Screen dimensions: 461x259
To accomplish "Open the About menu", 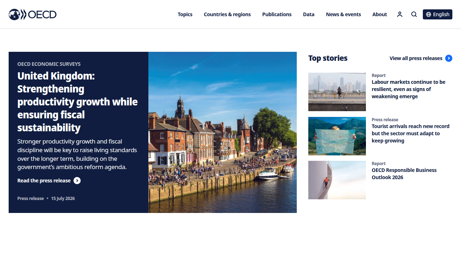I will [380, 14].
